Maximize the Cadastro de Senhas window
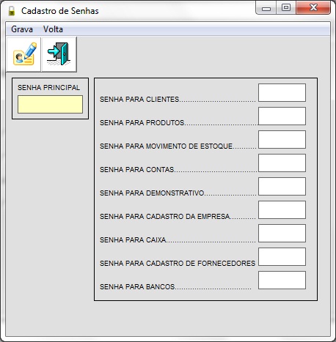The width and height of the screenshot is (336, 342). [x=286, y=8]
